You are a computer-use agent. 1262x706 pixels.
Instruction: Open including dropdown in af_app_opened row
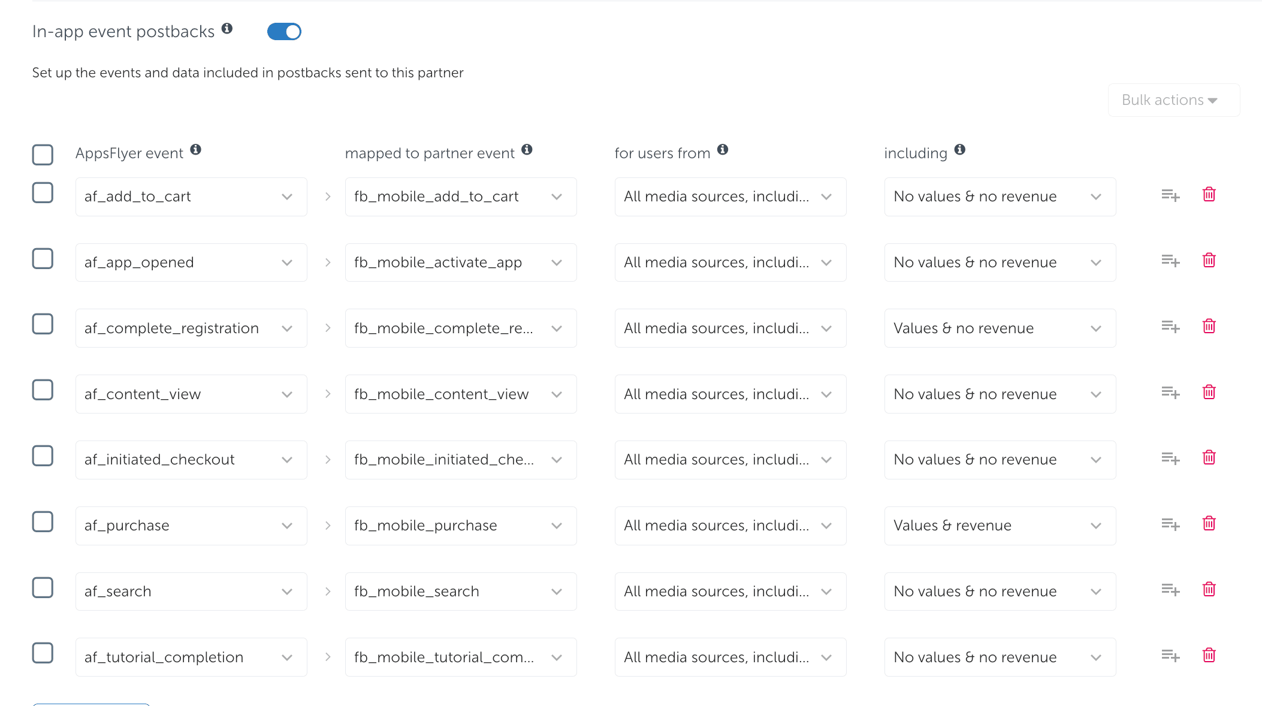[x=1000, y=263]
